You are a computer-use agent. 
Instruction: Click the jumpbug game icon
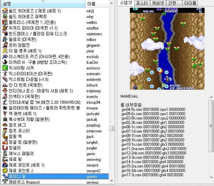[5, 125]
